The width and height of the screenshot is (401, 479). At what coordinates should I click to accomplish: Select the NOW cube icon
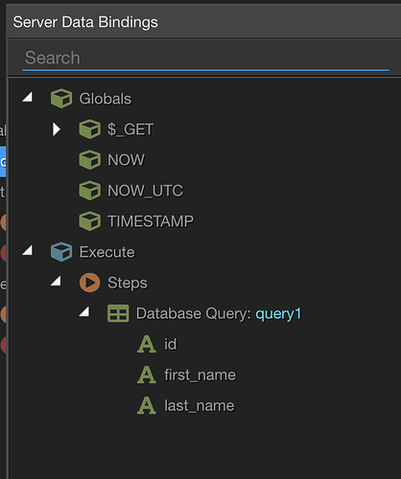[x=89, y=160]
